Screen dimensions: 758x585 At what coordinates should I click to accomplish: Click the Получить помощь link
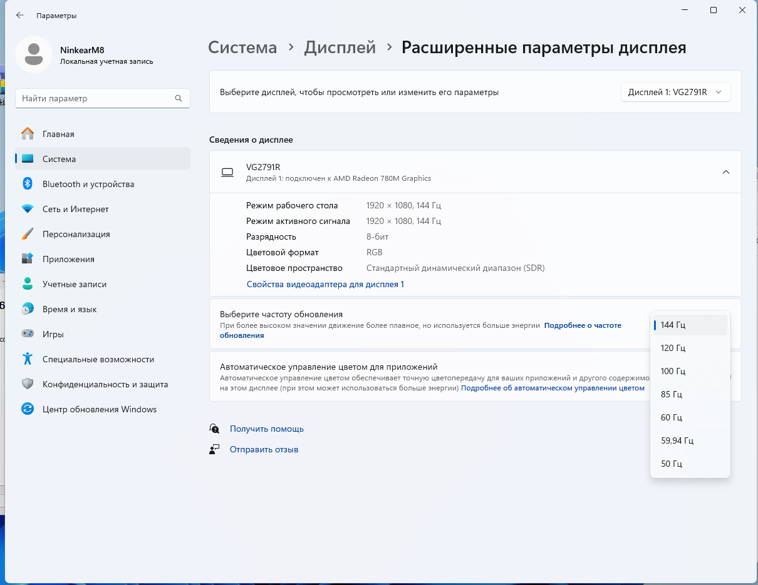tap(267, 429)
